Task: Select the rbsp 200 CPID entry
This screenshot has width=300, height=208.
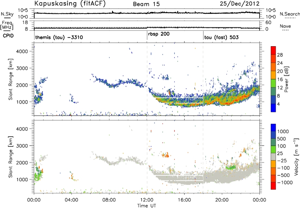Action: (x=159, y=34)
